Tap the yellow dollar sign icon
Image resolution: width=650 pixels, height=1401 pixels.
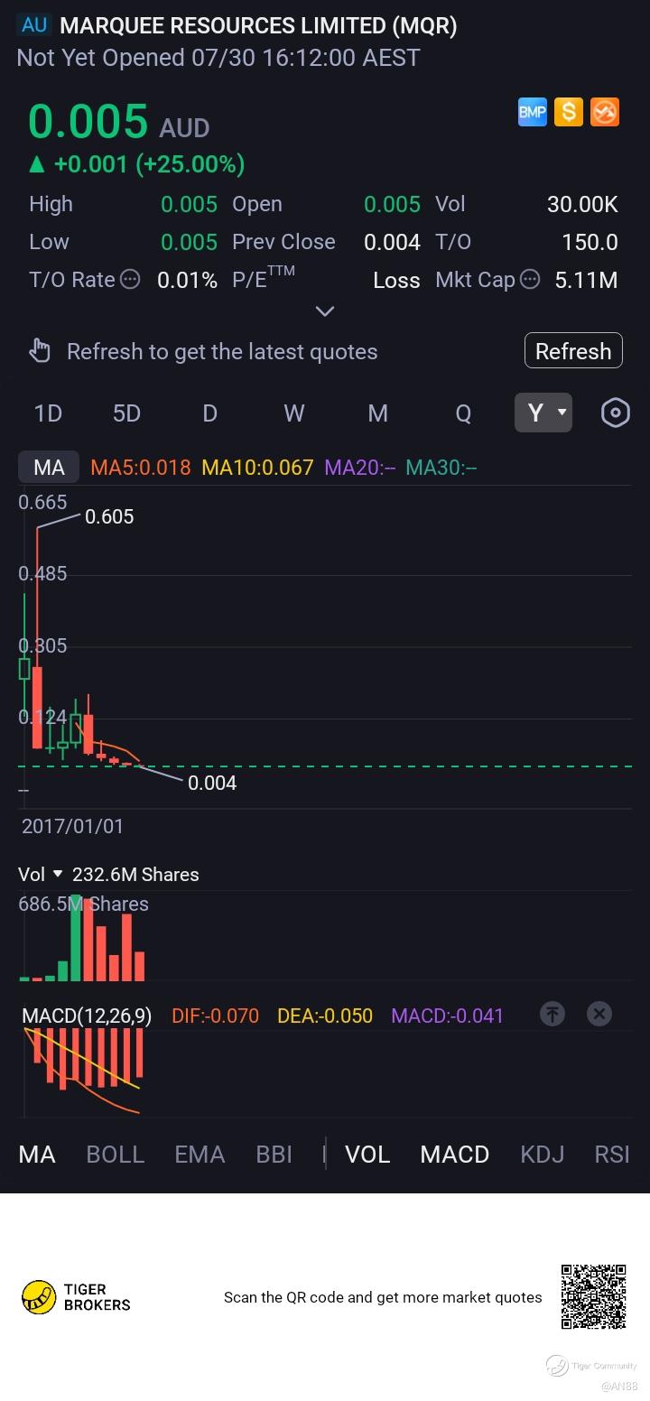[x=568, y=112]
